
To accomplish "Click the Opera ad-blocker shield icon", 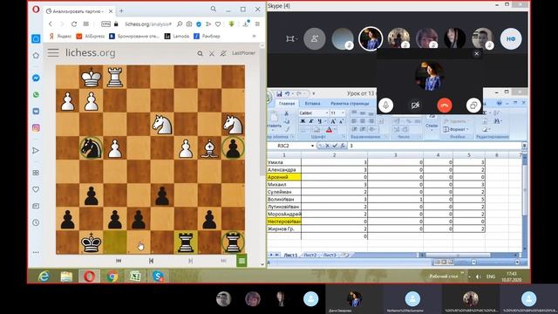I will (x=199, y=24).
